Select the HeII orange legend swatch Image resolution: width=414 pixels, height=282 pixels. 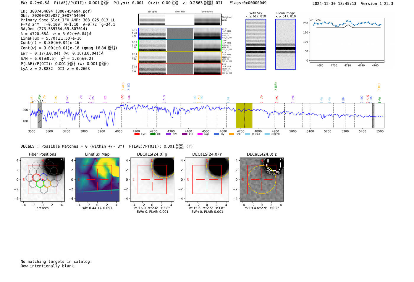click(232, 134)
